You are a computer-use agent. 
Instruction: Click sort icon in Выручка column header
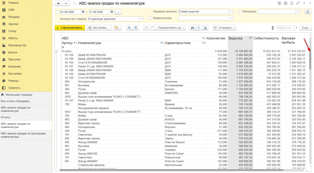click(251, 38)
